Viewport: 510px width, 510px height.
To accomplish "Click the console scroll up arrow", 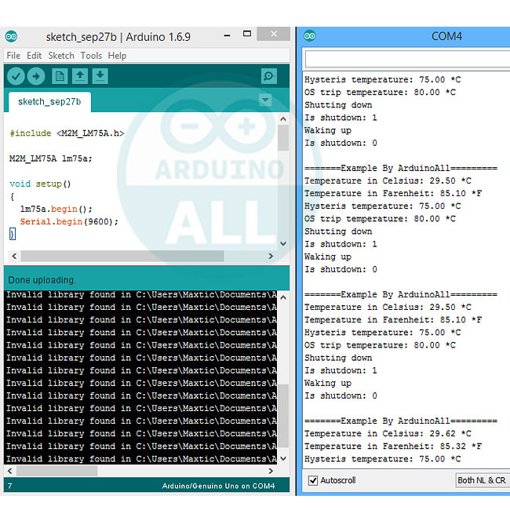I will [283, 297].
